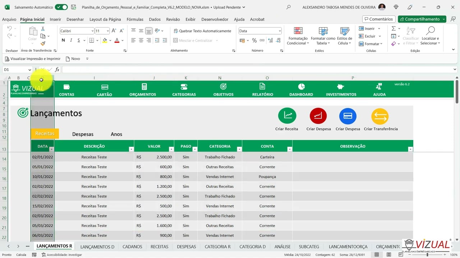
Task: Toggle italic I formatting
Action: click(71, 40)
